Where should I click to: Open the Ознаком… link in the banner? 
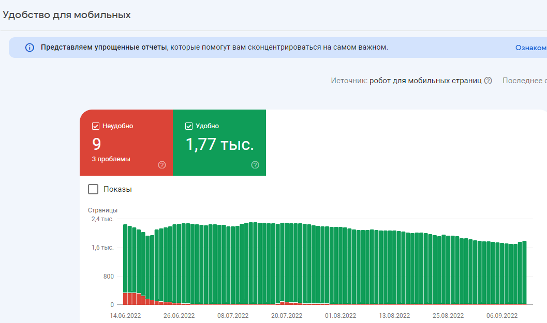(530, 48)
